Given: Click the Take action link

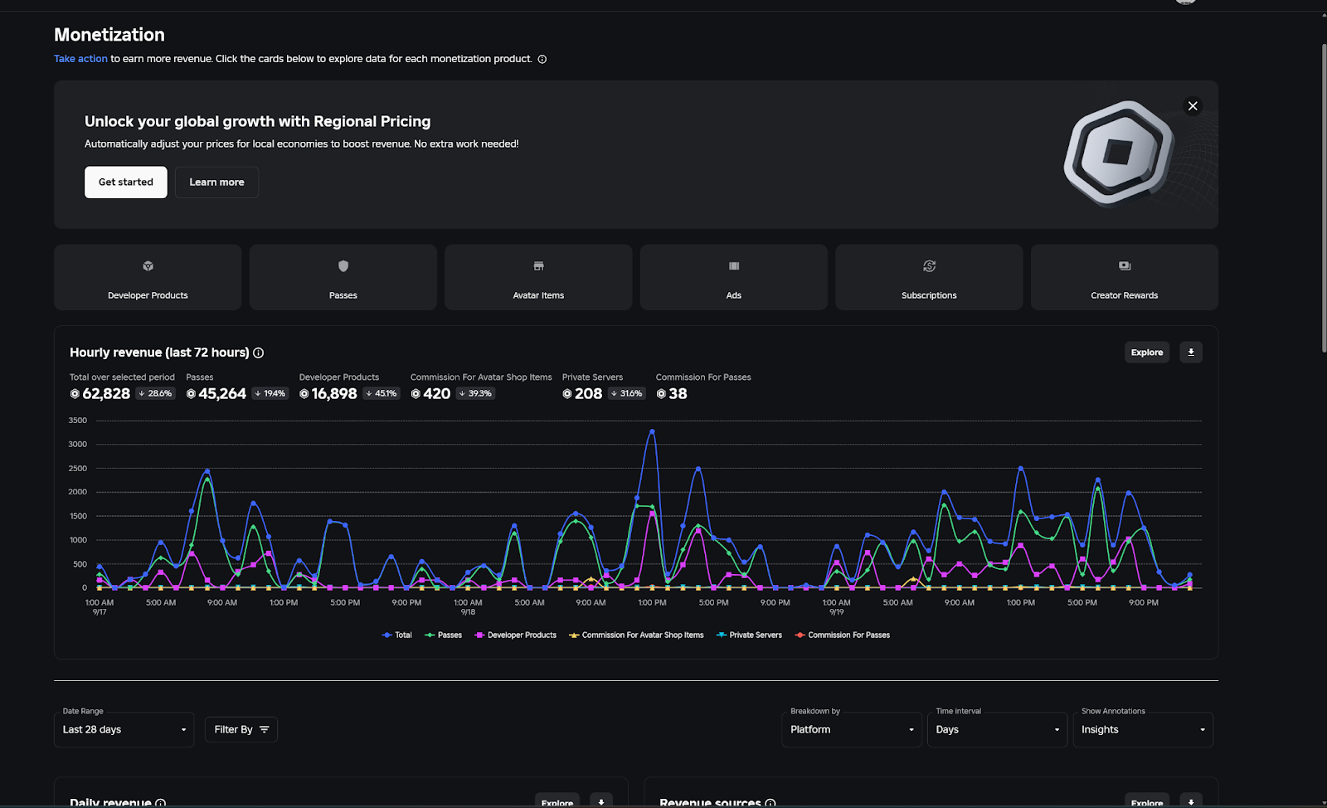Looking at the screenshot, I should (x=80, y=58).
